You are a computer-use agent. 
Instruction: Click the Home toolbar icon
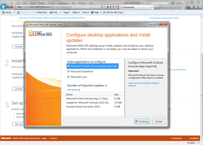tap(3, 12)
